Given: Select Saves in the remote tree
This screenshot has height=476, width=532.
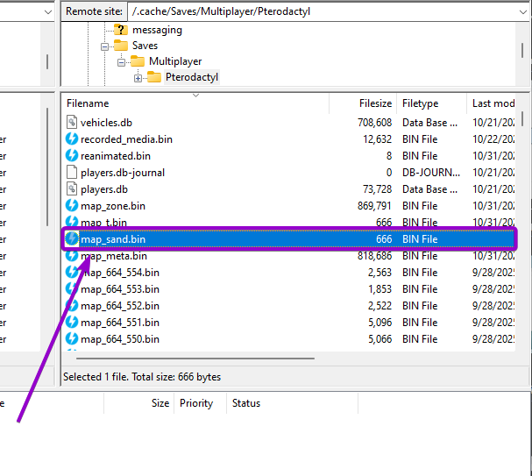Looking at the screenshot, I should point(145,46).
